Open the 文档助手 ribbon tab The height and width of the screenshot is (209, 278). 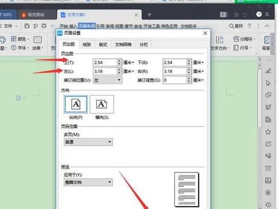tap(189, 26)
